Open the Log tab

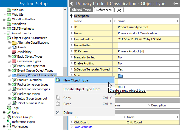(119, 10)
